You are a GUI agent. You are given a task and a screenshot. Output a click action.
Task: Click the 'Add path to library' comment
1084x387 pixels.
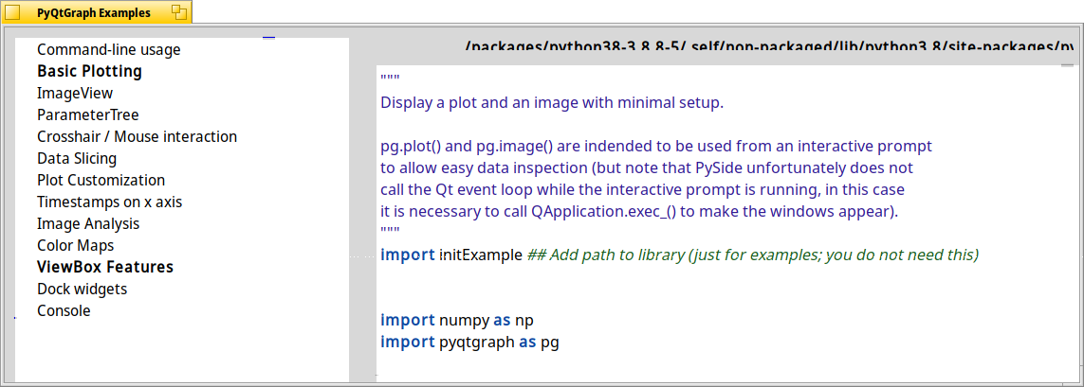tap(753, 255)
